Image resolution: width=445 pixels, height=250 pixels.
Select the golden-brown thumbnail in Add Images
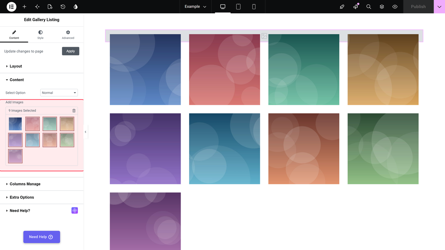coord(67,124)
